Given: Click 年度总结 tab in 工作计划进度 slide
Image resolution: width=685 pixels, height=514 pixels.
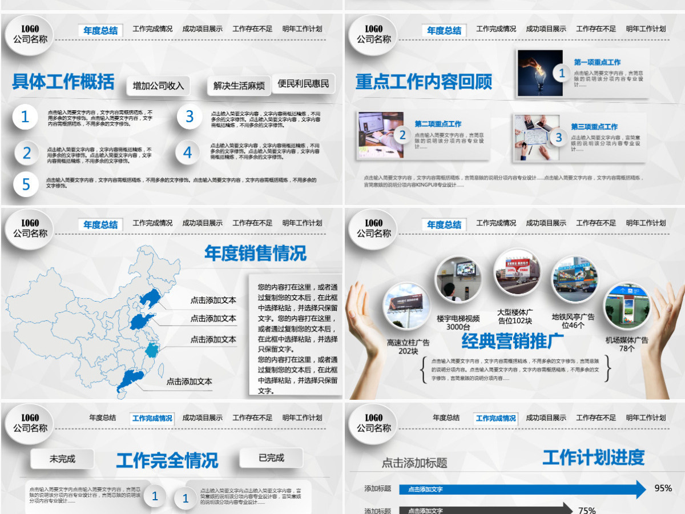Looking at the screenshot, I should coord(446,417).
